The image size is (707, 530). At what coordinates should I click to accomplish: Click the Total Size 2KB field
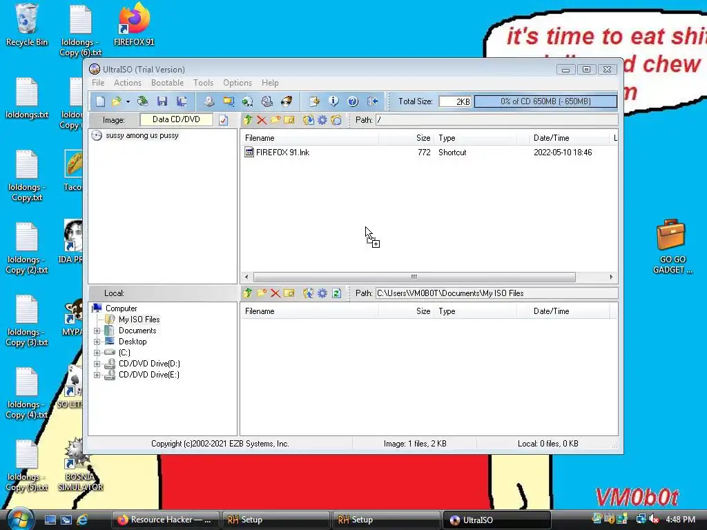(455, 101)
